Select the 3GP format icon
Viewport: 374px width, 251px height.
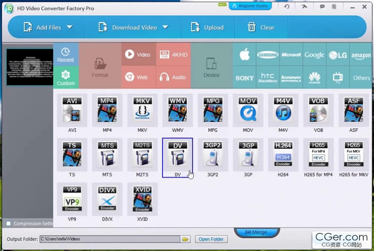tap(248, 155)
